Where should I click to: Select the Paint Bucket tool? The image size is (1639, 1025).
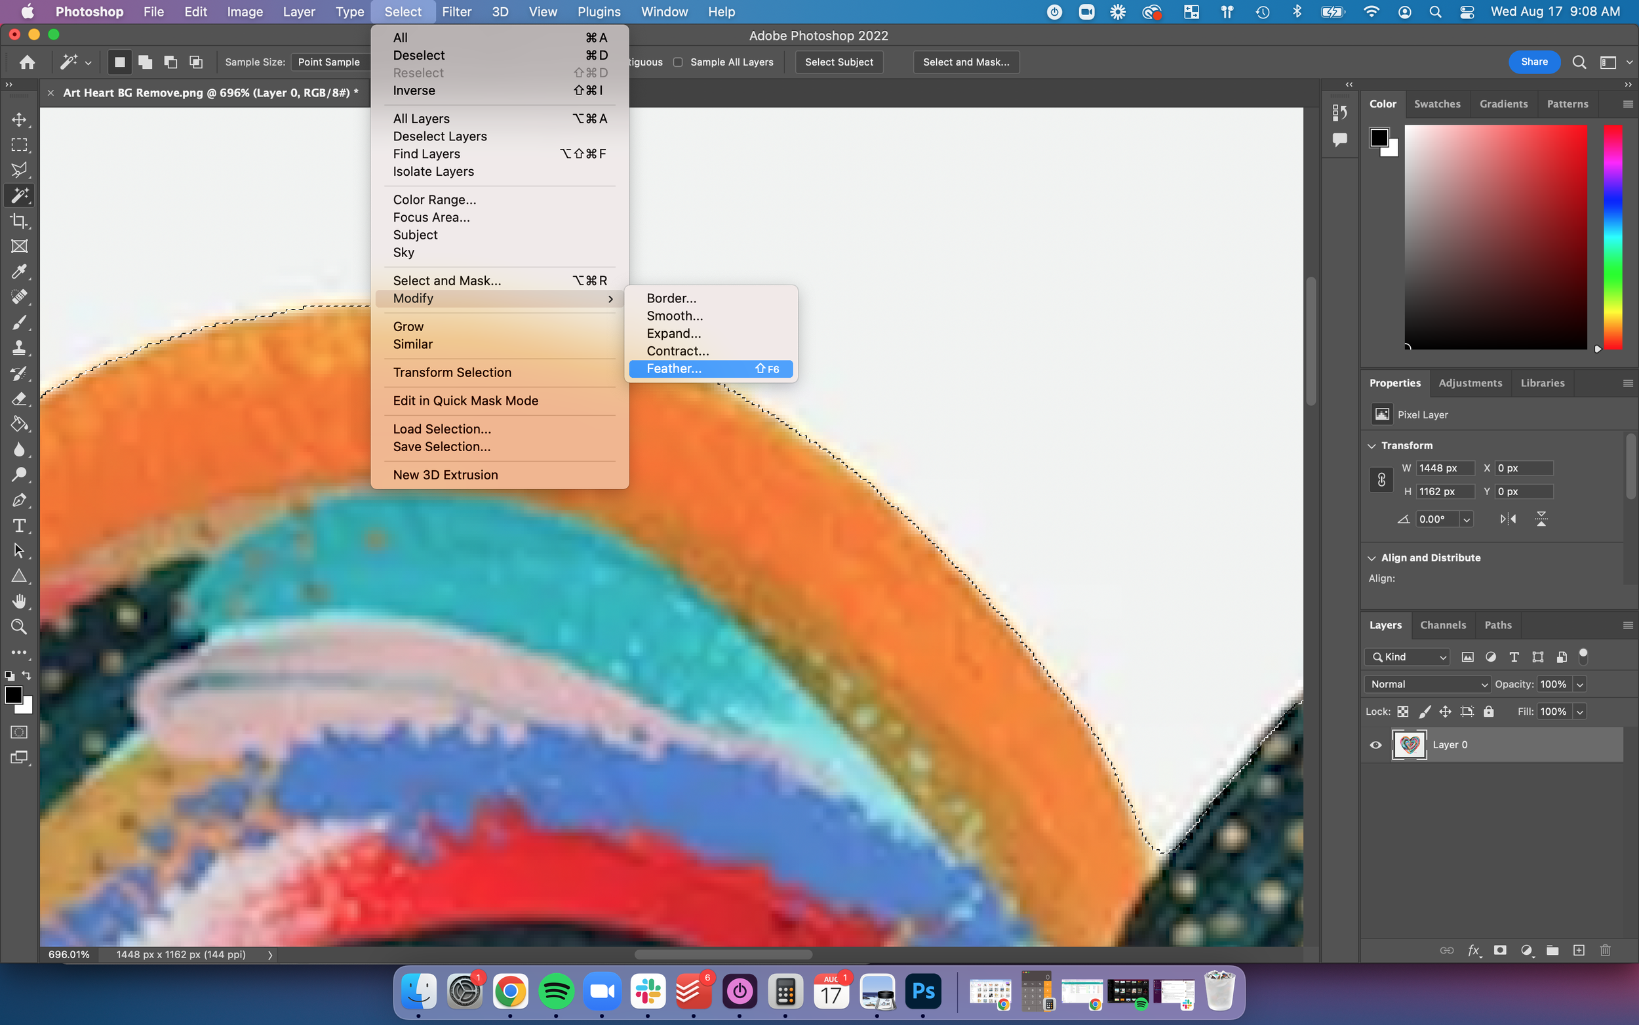[x=19, y=424]
